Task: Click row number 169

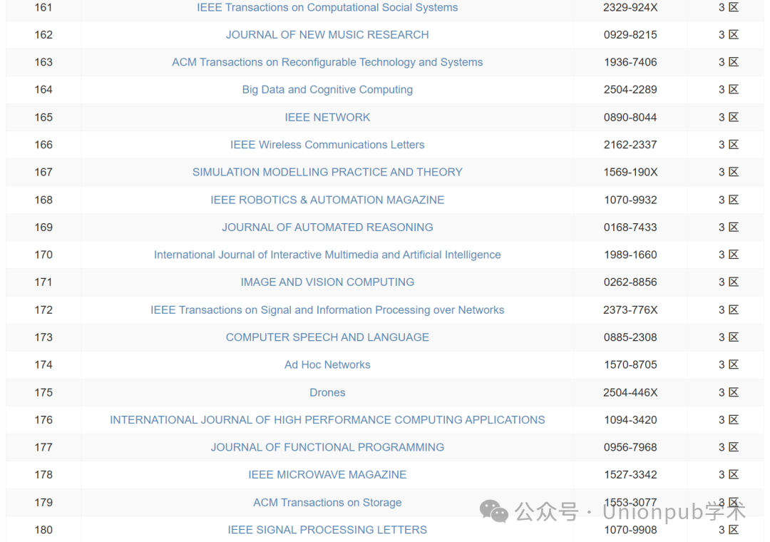Action: (x=43, y=227)
